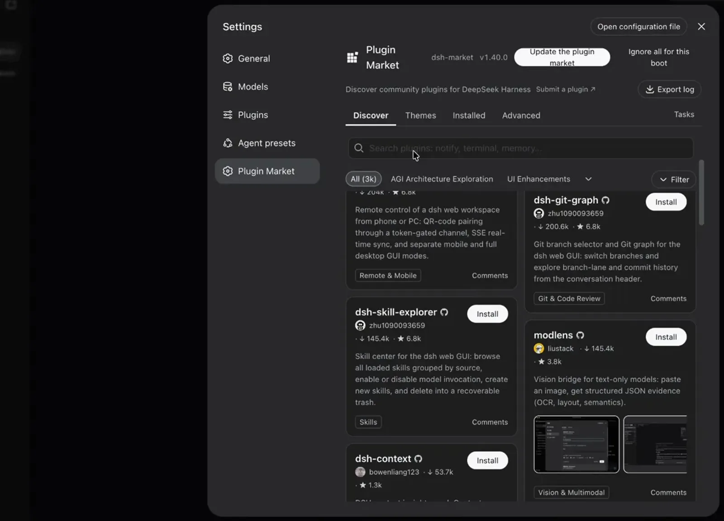Open the dsh-skill-explorer plugin title

point(396,312)
